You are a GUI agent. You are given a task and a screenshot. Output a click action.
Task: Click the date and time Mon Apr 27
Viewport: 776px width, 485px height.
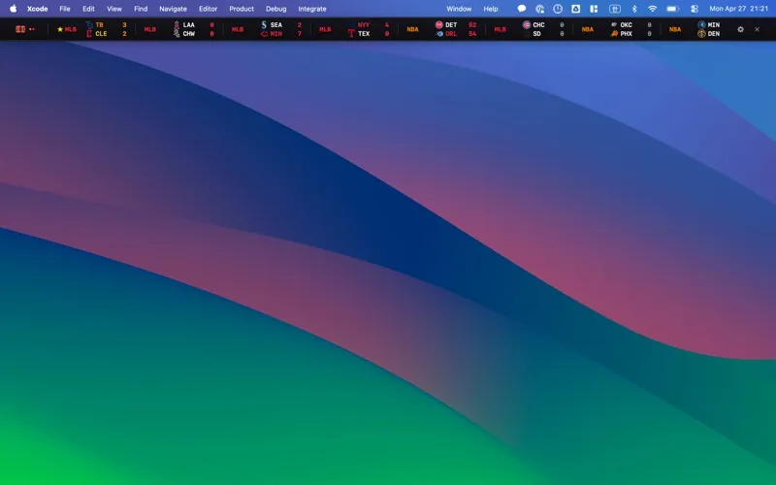click(x=739, y=9)
